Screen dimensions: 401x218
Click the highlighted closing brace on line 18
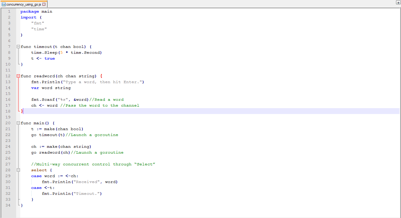[x=22, y=111]
